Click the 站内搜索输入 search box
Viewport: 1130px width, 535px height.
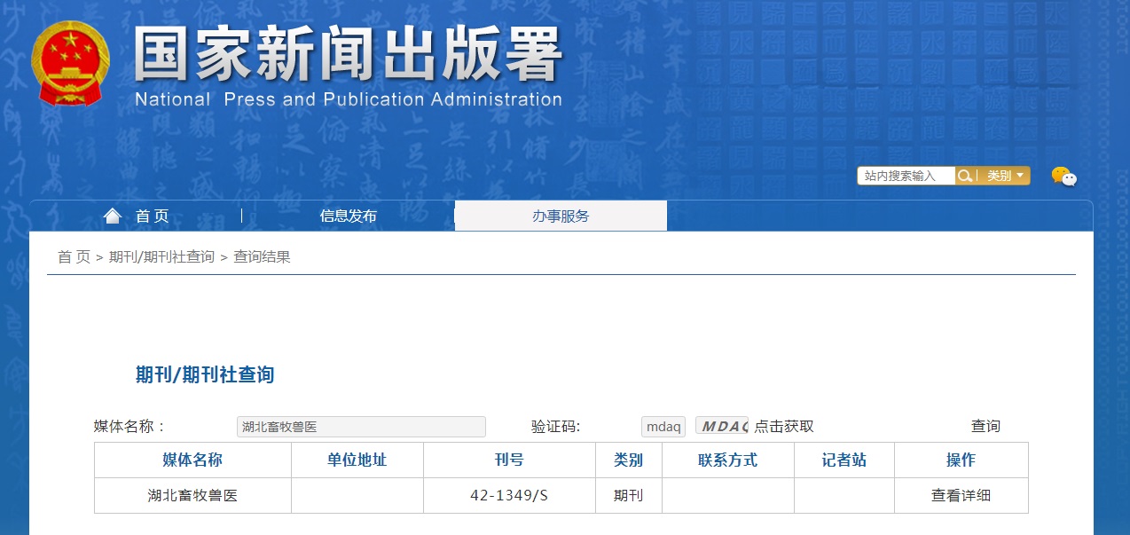[905, 175]
